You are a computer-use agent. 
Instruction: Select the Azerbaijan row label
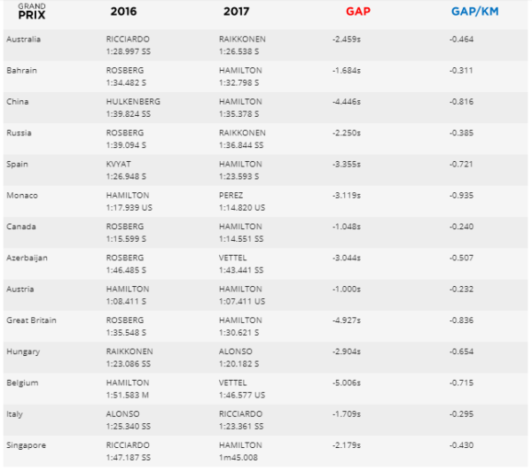point(26,258)
